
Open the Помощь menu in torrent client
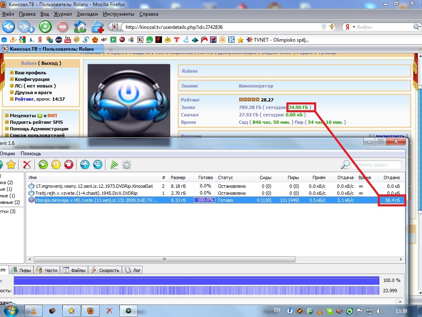point(31,153)
